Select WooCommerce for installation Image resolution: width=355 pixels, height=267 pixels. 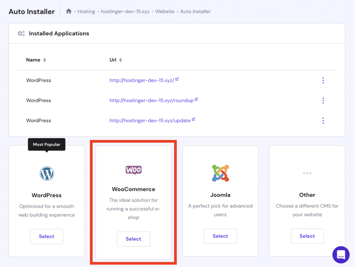coord(133,239)
